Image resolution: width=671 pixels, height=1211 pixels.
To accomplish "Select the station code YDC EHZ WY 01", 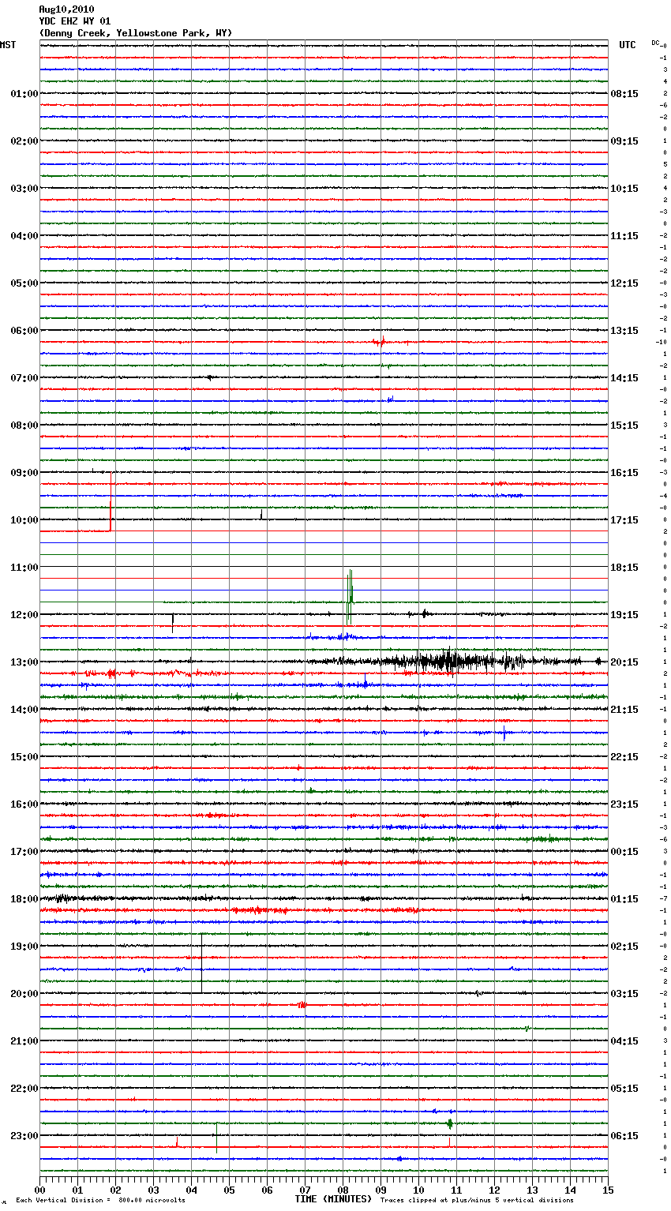I will (x=75, y=21).
